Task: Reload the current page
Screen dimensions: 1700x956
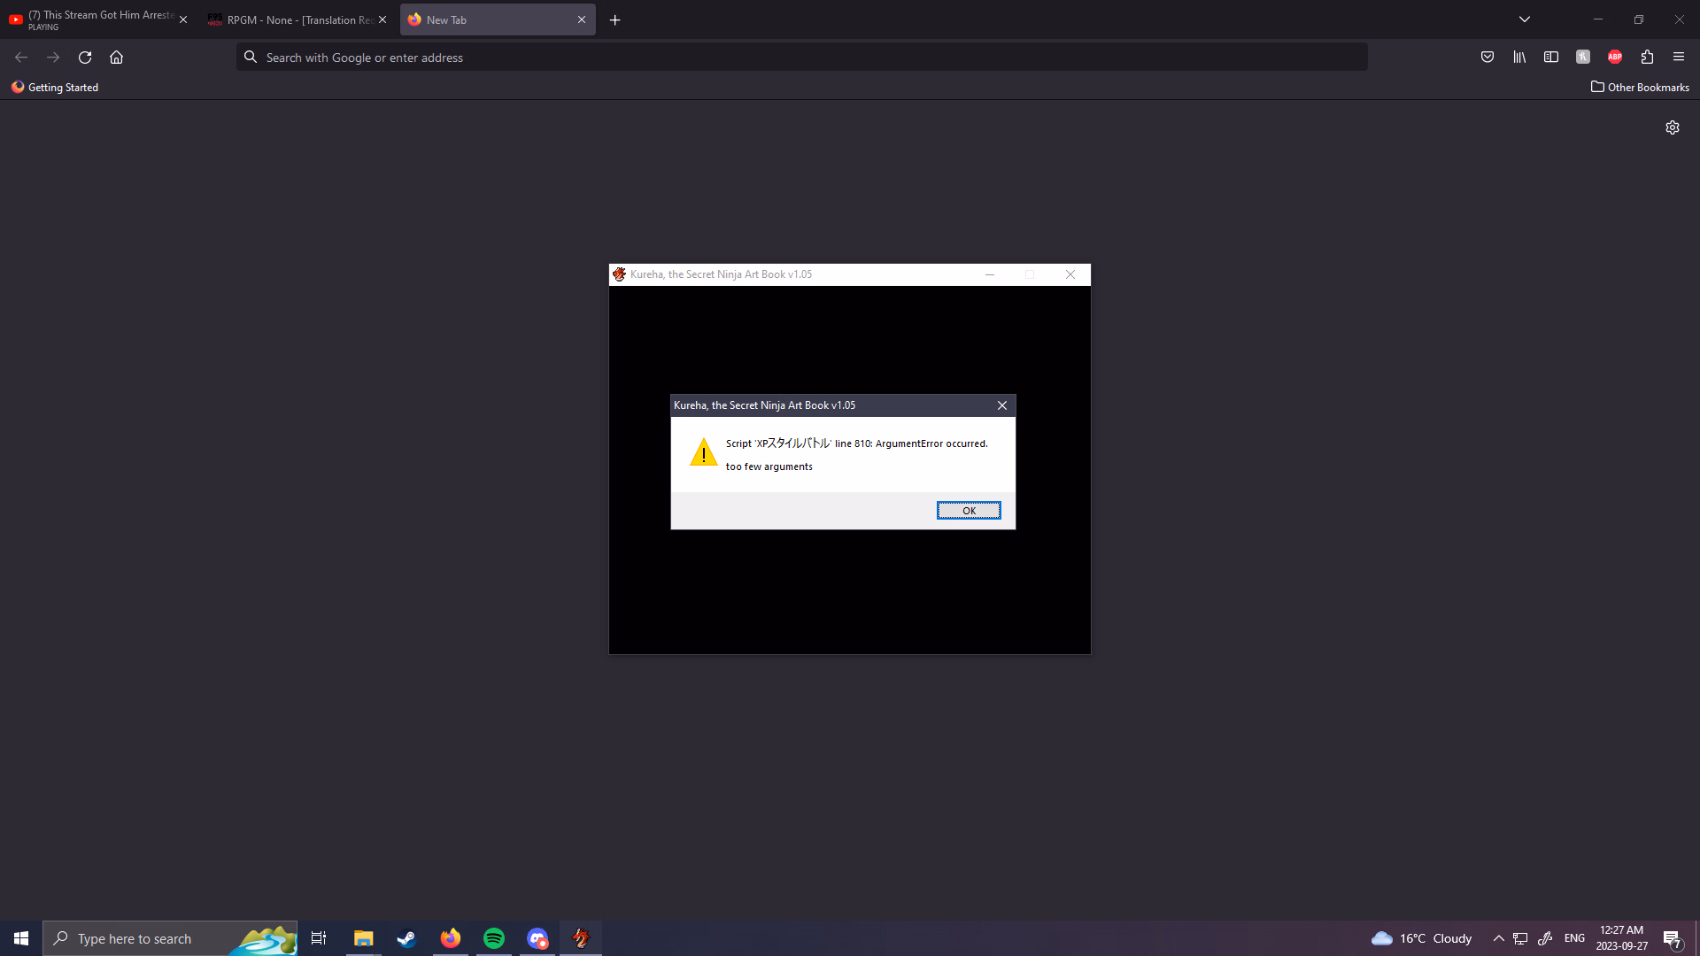Action: tap(85, 58)
